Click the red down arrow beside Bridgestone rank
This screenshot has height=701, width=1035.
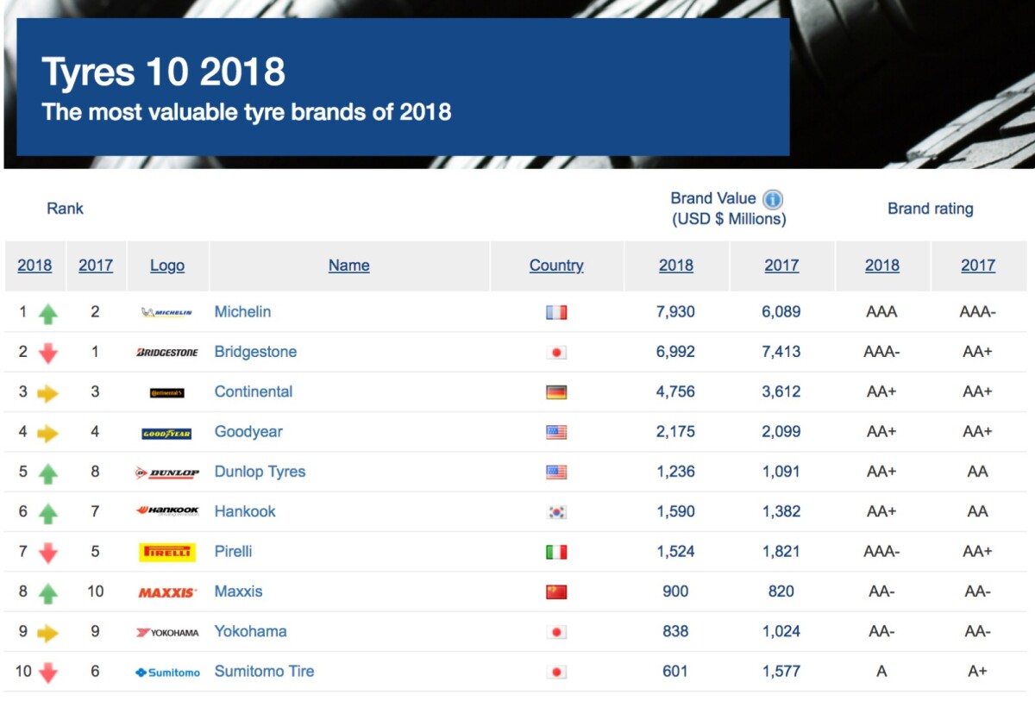click(48, 354)
